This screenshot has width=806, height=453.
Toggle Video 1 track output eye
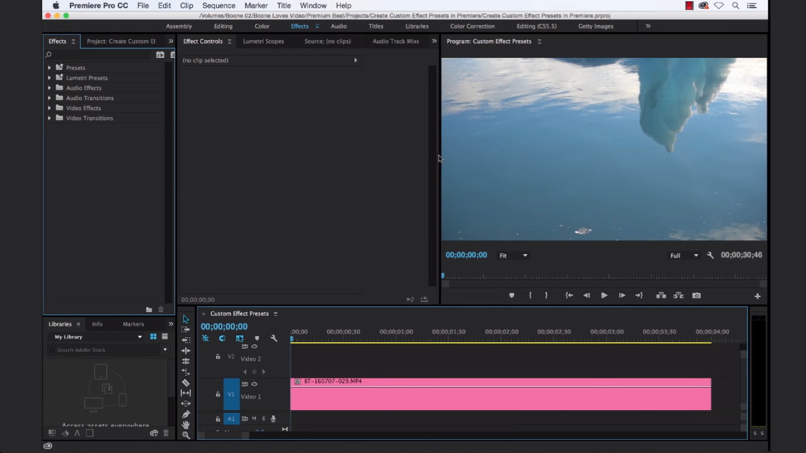tap(254, 384)
